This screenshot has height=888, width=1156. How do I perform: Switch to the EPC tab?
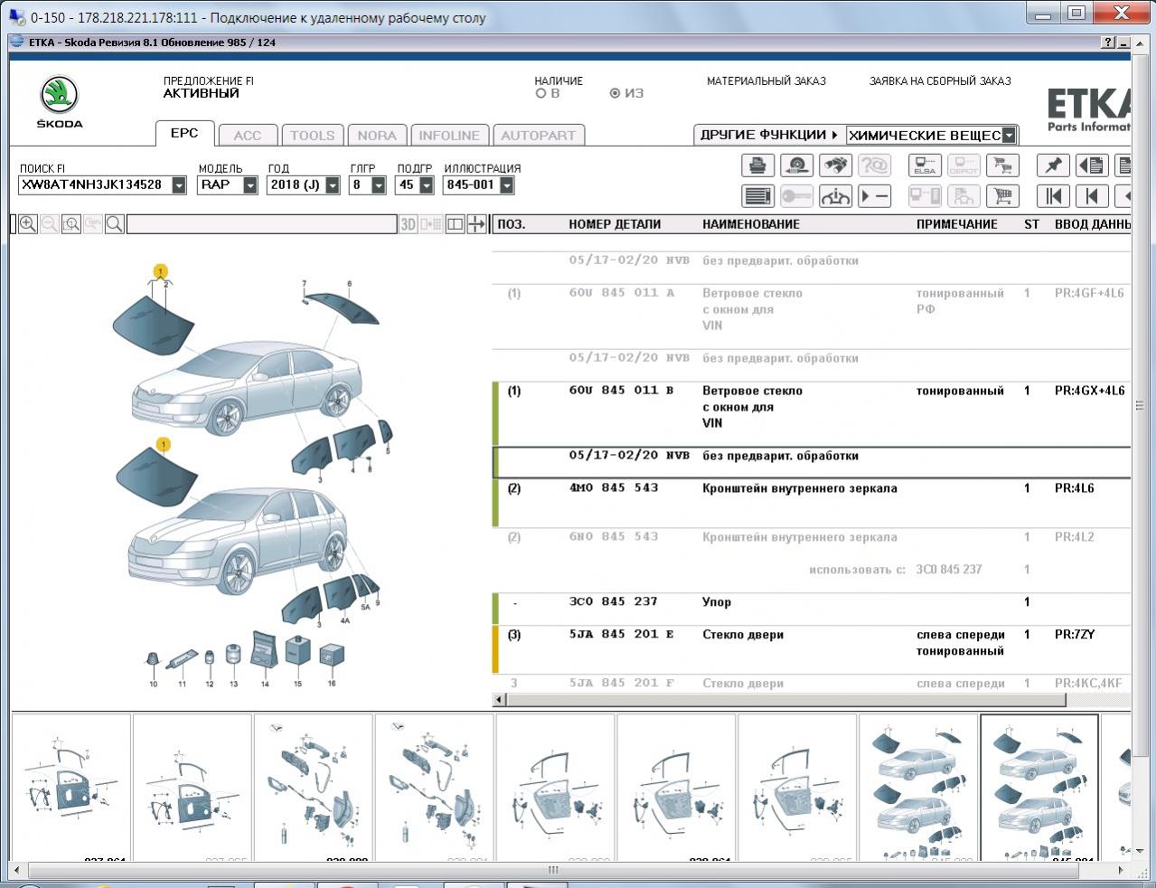click(x=184, y=133)
